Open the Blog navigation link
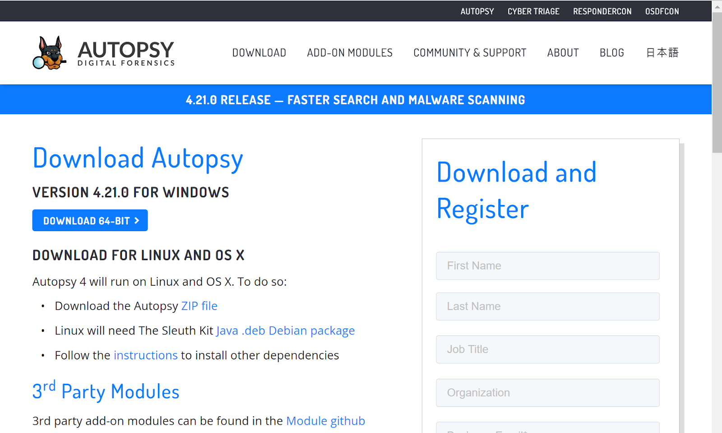Image resolution: width=722 pixels, height=433 pixels. [x=611, y=53]
